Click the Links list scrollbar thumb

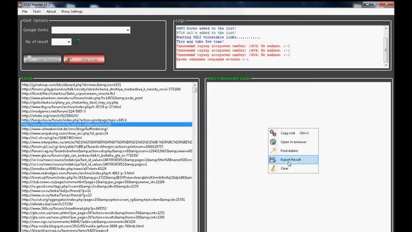tap(194, 90)
